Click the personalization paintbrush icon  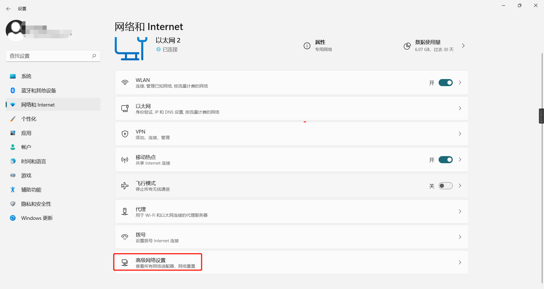coord(13,119)
